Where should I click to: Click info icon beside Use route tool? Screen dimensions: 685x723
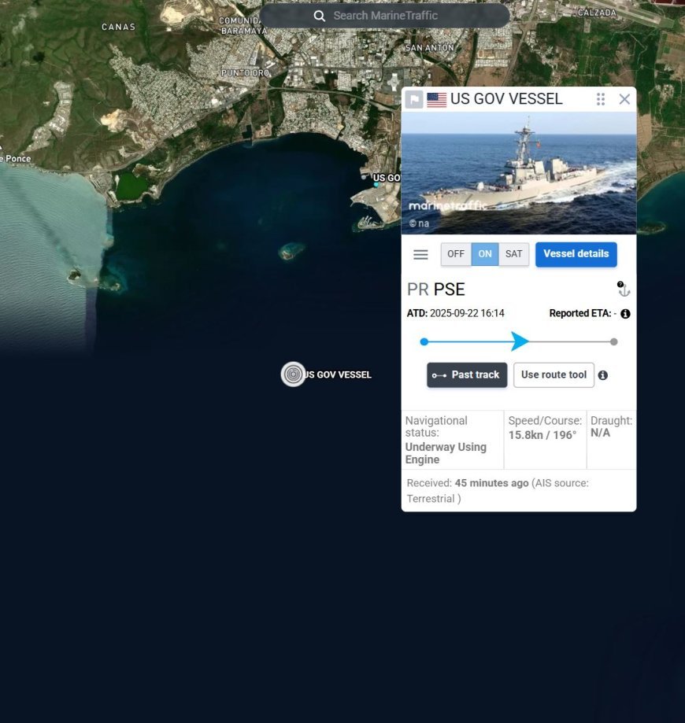(603, 375)
